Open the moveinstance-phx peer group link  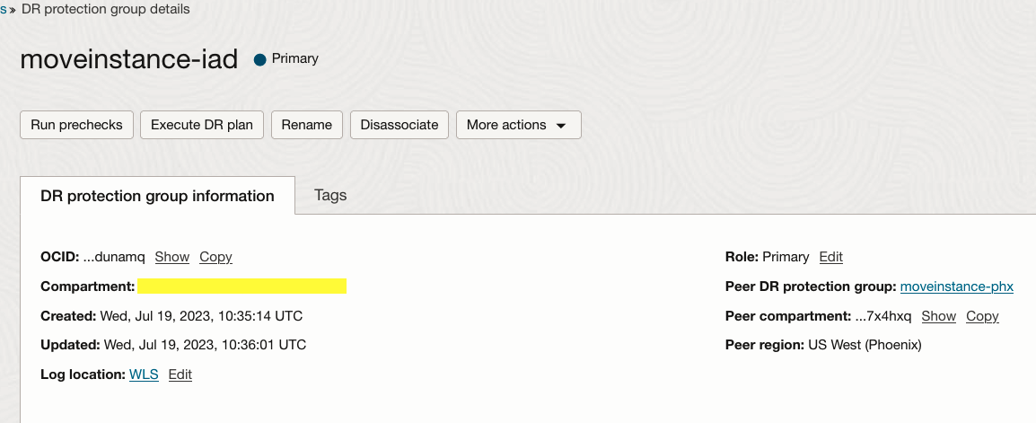[x=956, y=286]
